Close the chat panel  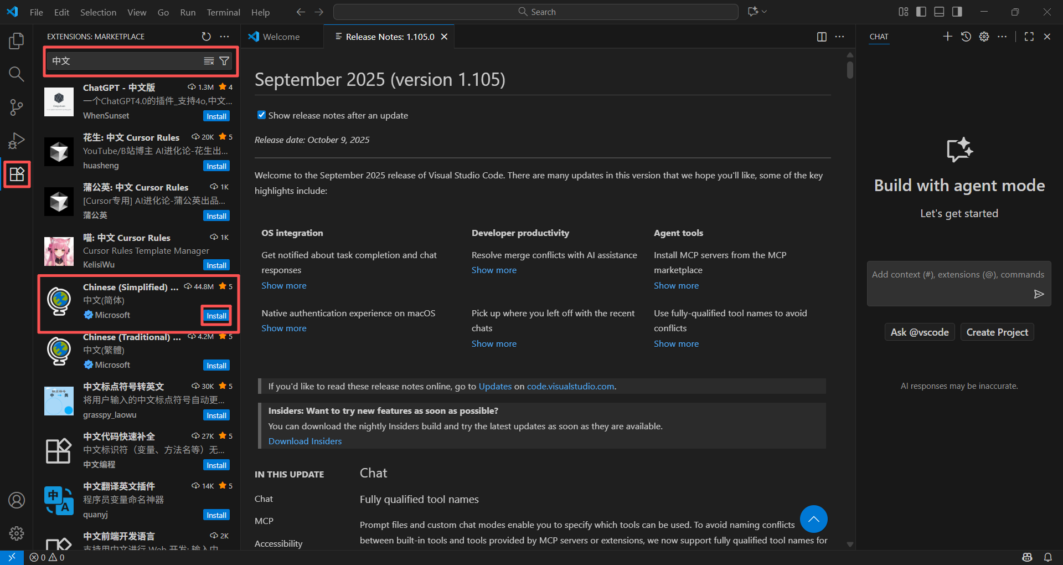click(x=1047, y=37)
